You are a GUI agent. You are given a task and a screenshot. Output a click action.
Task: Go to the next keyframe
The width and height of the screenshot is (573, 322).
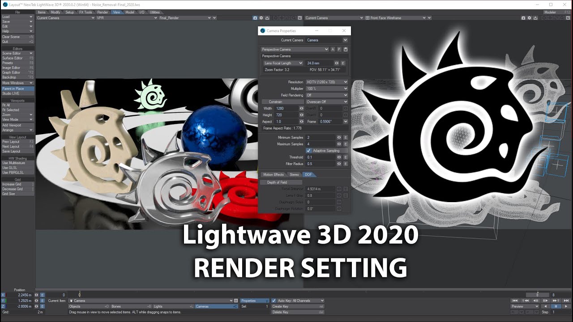point(556,301)
